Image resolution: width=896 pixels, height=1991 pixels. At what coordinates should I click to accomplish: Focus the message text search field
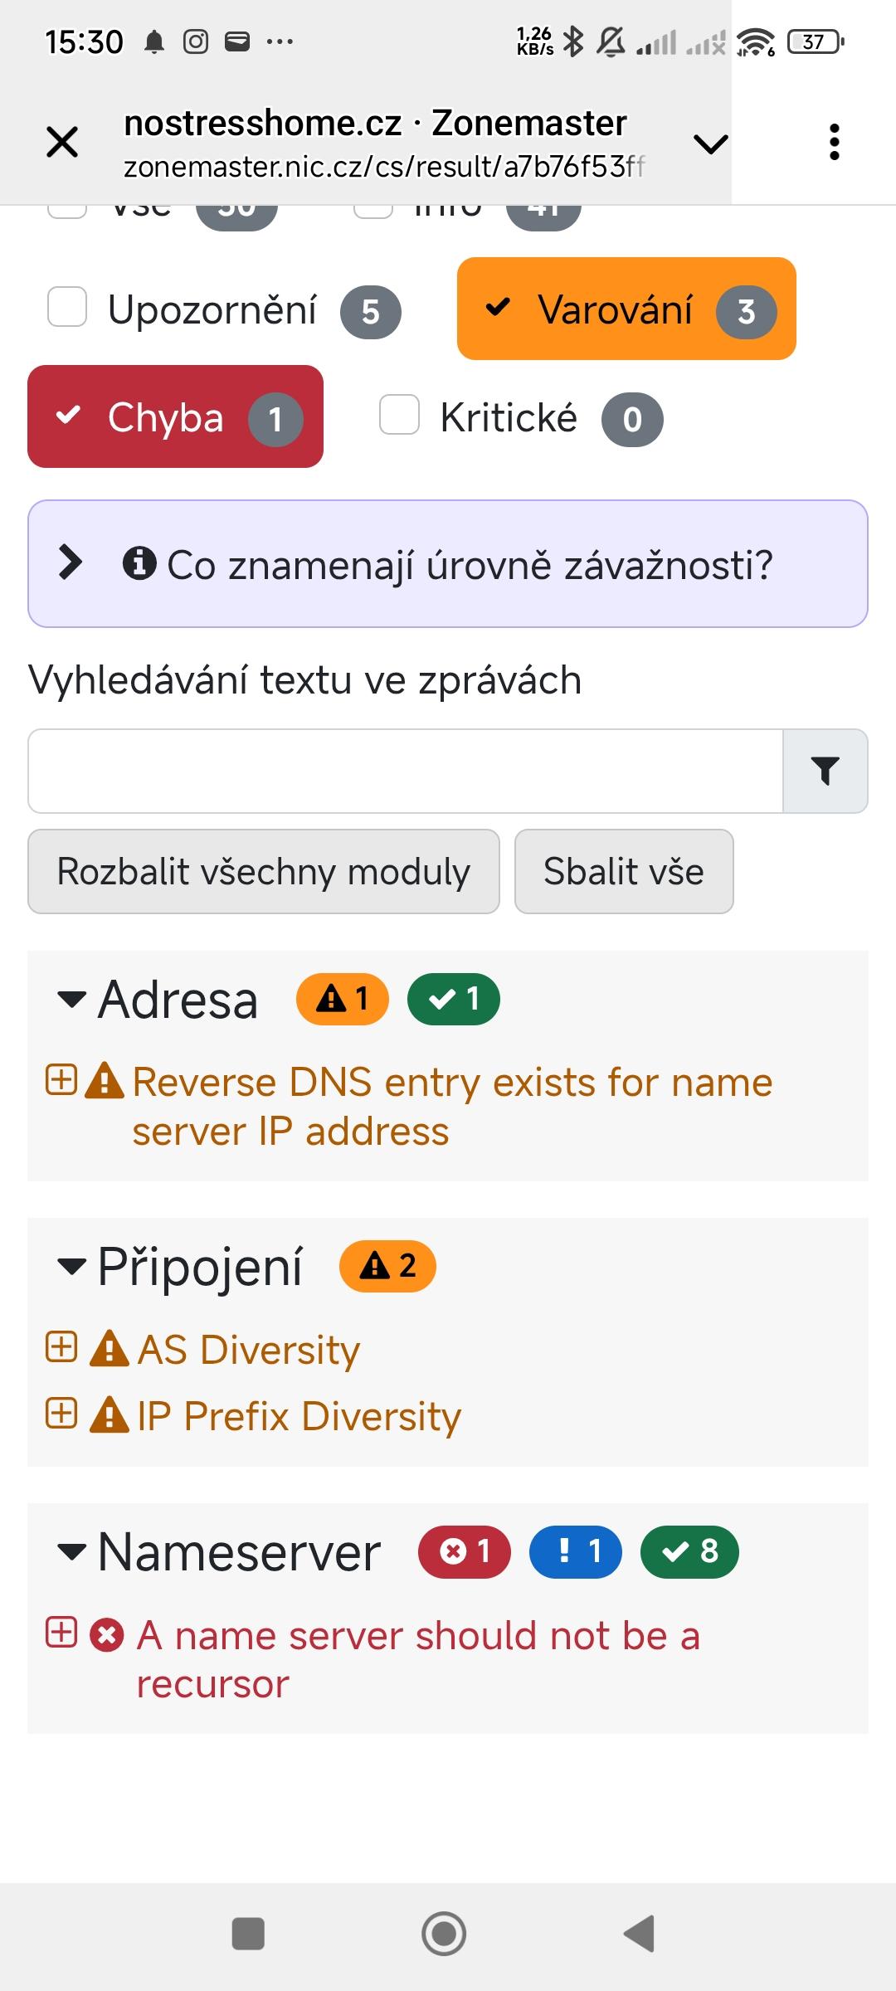tap(405, 771)
